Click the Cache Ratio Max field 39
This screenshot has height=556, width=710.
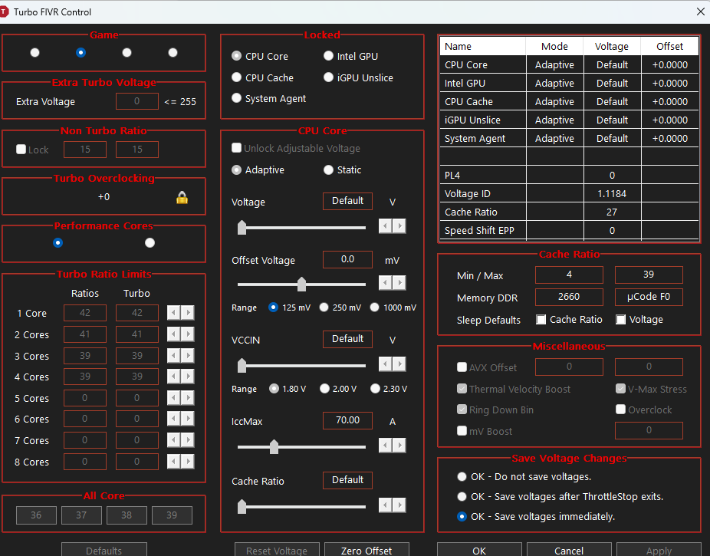649,275
